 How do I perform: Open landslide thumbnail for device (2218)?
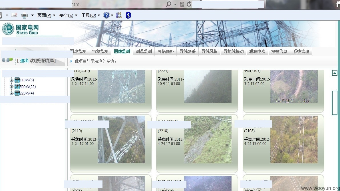click(208, 139)
